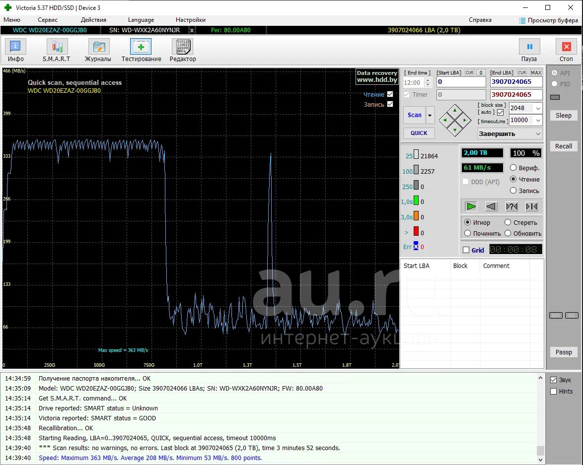Click the up arrow of the navigation diamond

455,110
